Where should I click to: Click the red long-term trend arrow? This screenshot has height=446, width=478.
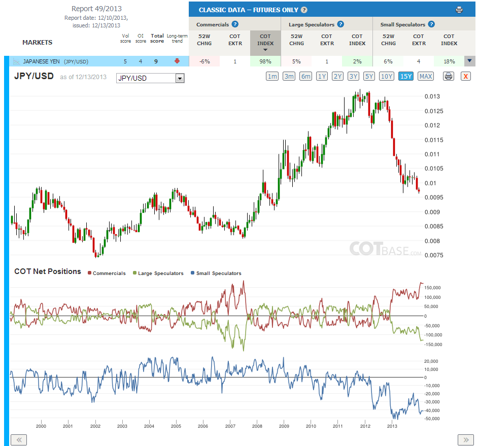pos(177,61)
